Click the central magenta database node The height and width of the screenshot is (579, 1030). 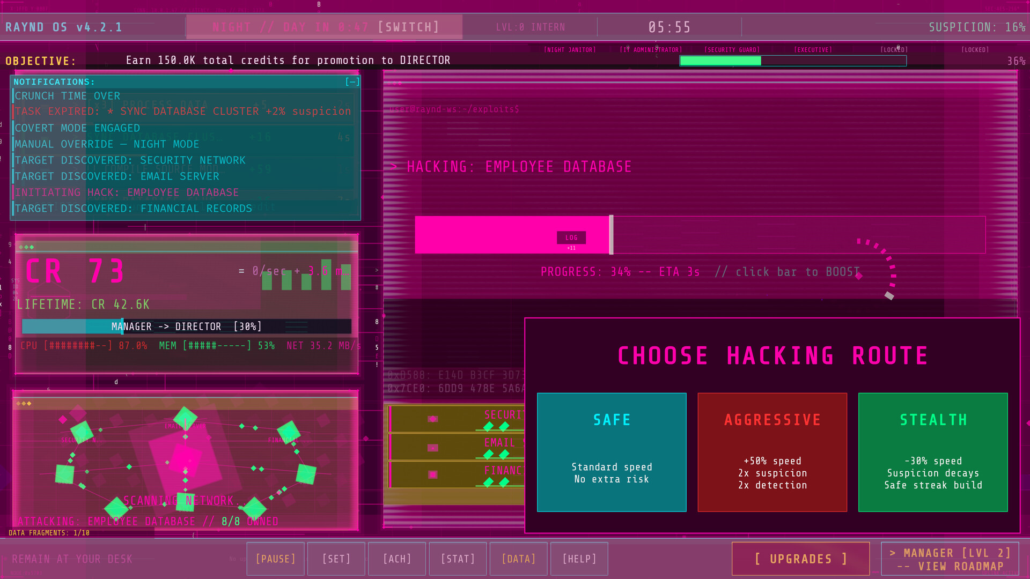(185, 457)
